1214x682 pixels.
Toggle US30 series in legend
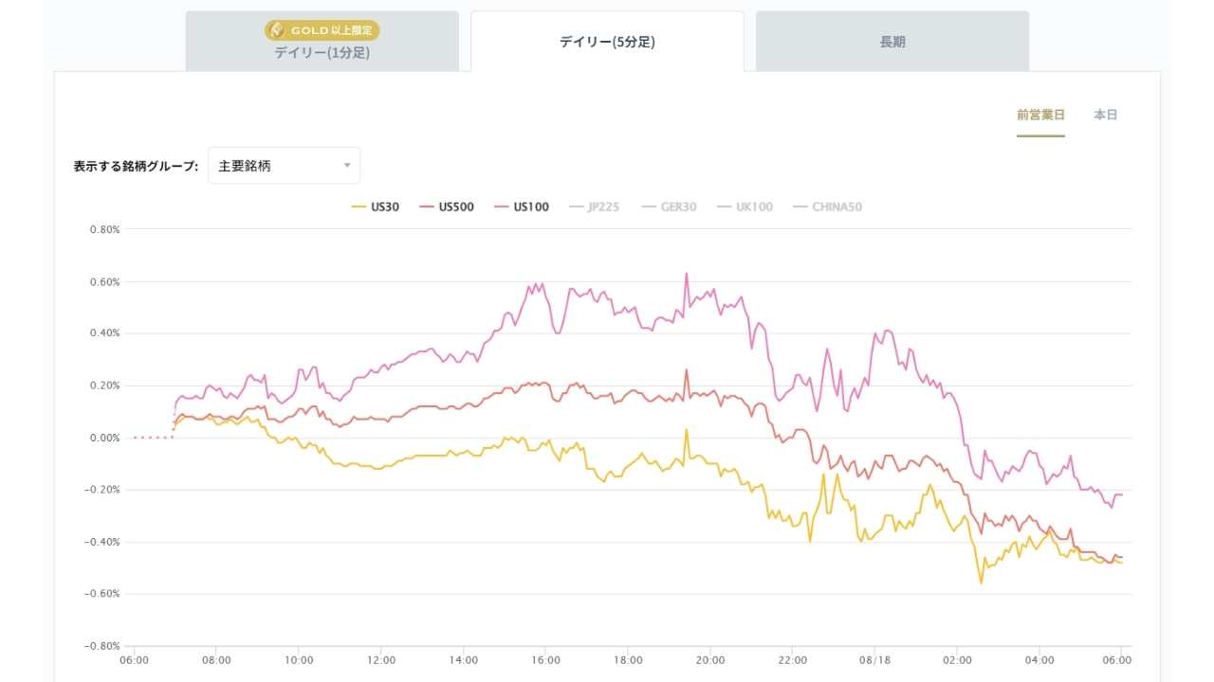pos(376,206)
